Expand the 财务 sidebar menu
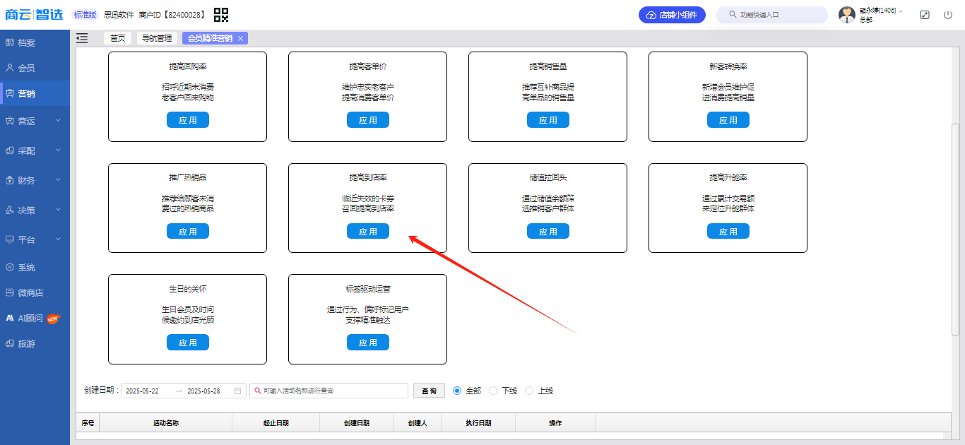Viewport: 965px width, 445px height. 34,180
